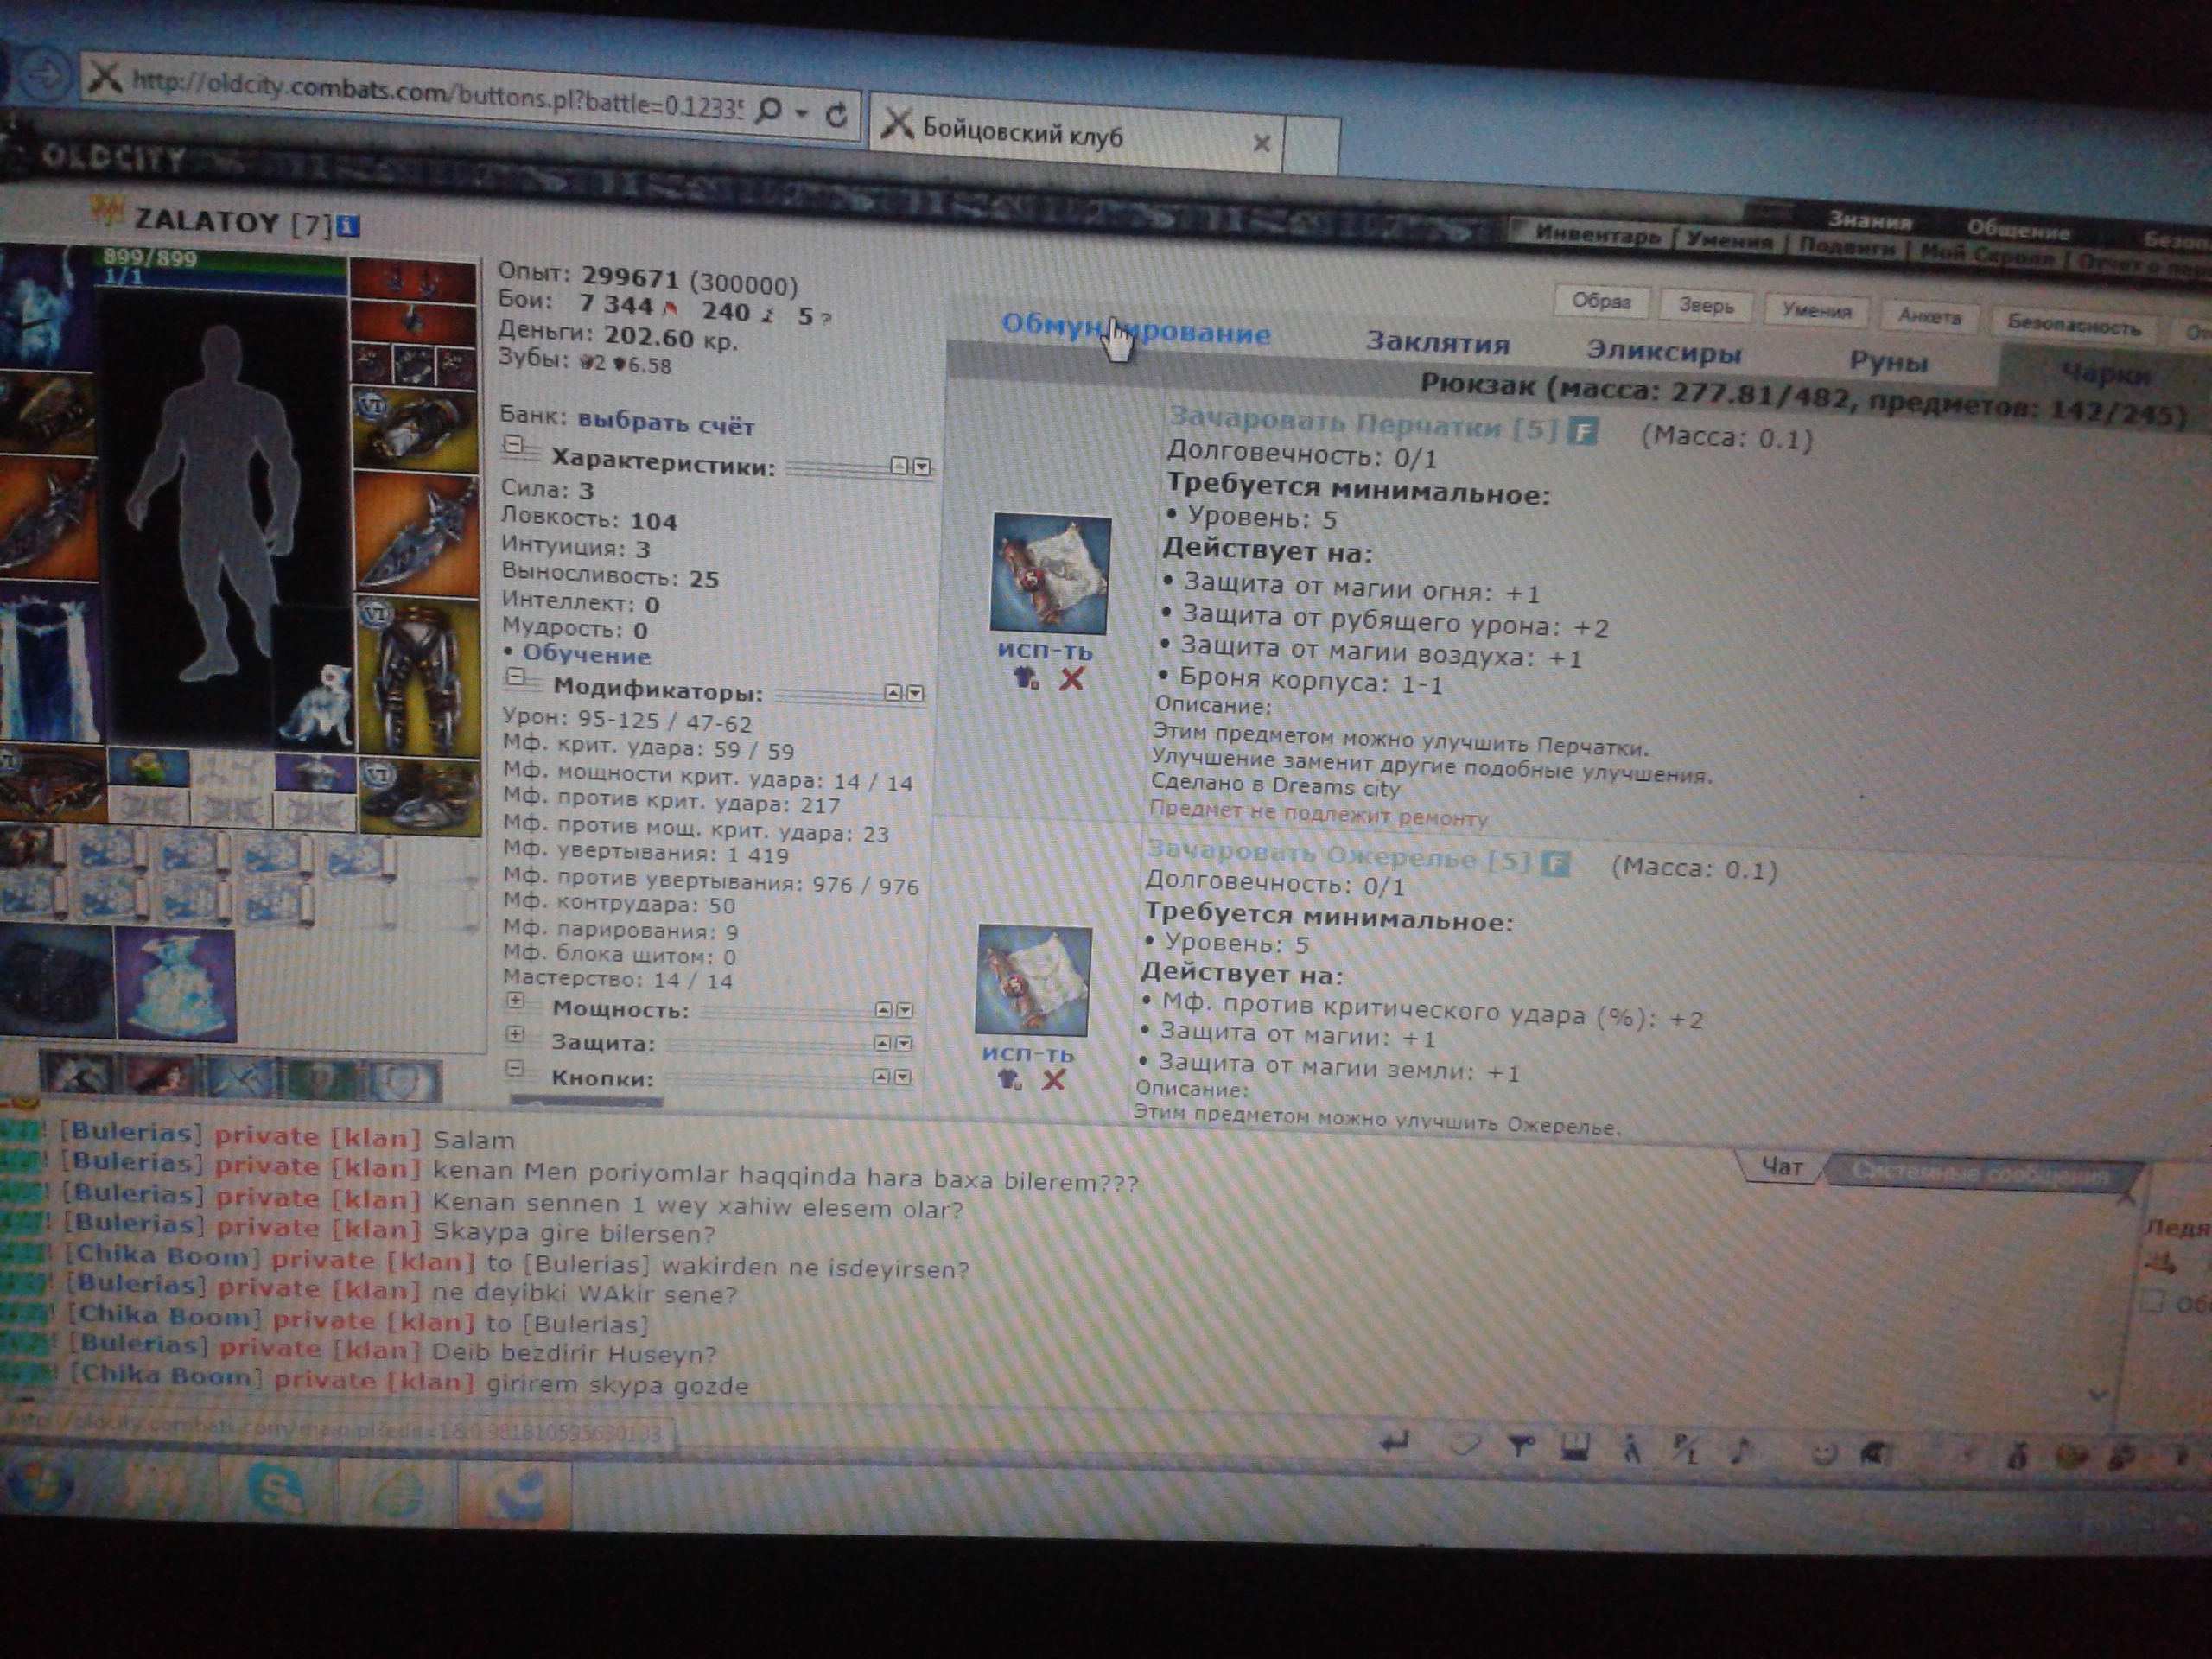Click the F icon beside Зачаровать Ожерелье

(x=1555, y=862)
